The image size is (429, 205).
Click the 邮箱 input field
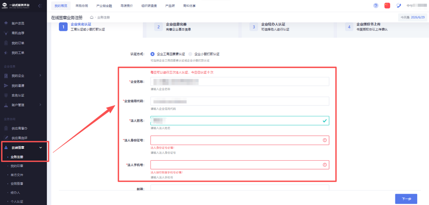240,188
